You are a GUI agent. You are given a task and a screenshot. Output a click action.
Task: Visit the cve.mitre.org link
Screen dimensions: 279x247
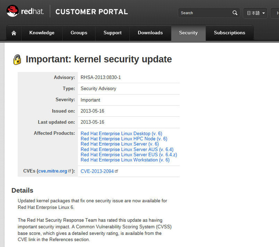[53, 171]
